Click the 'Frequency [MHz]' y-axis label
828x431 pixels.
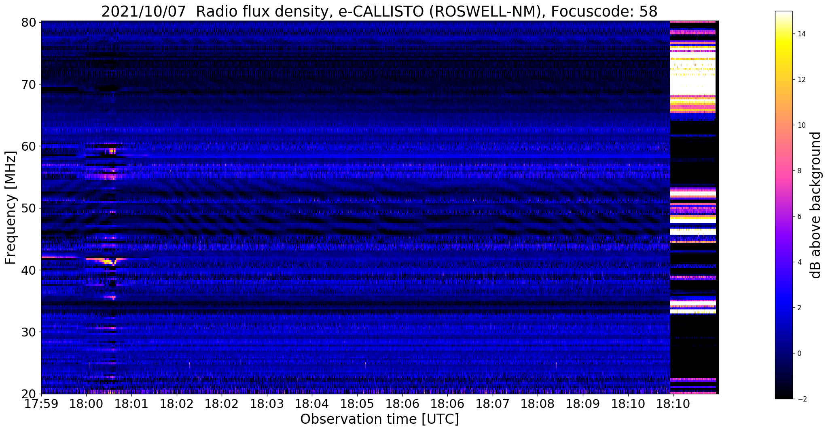[11, 208]
